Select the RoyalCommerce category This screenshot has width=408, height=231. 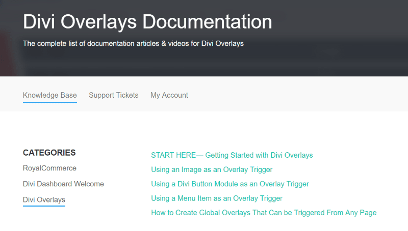coord(49,168)
